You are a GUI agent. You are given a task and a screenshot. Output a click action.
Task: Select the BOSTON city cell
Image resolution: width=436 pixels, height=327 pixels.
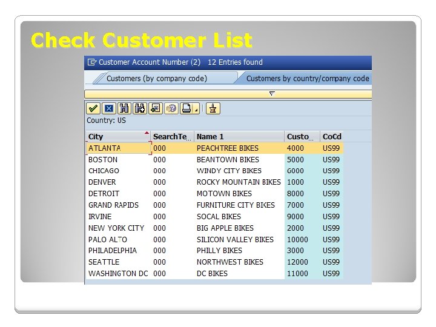[x=119, y=160]
